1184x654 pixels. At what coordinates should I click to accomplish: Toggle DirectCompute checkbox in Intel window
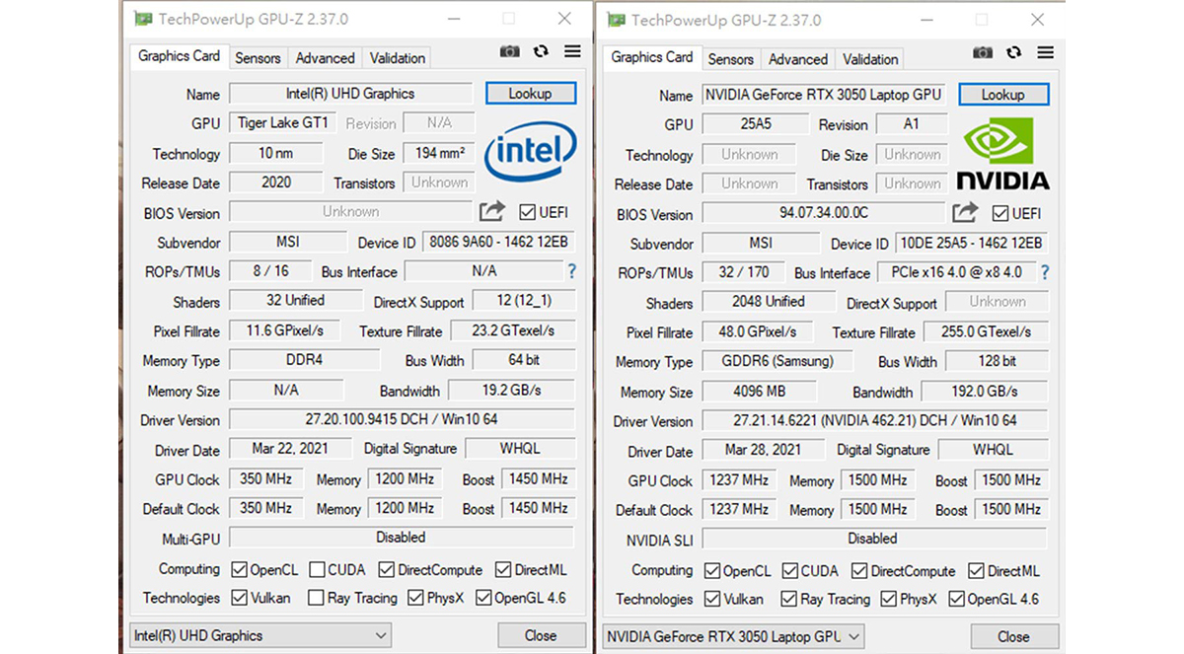(x=387, y=569)
